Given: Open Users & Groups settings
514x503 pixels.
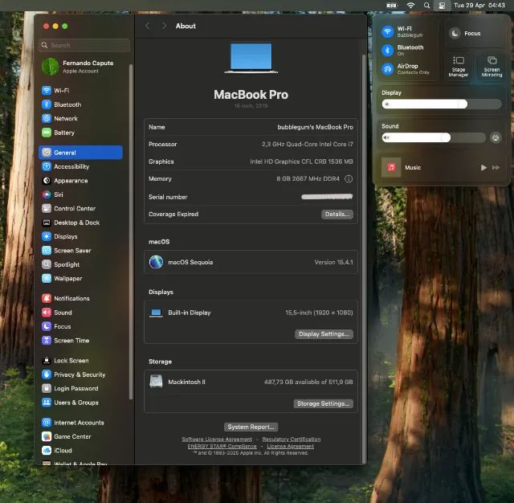Looking at the screenshot, I should 80,403.
